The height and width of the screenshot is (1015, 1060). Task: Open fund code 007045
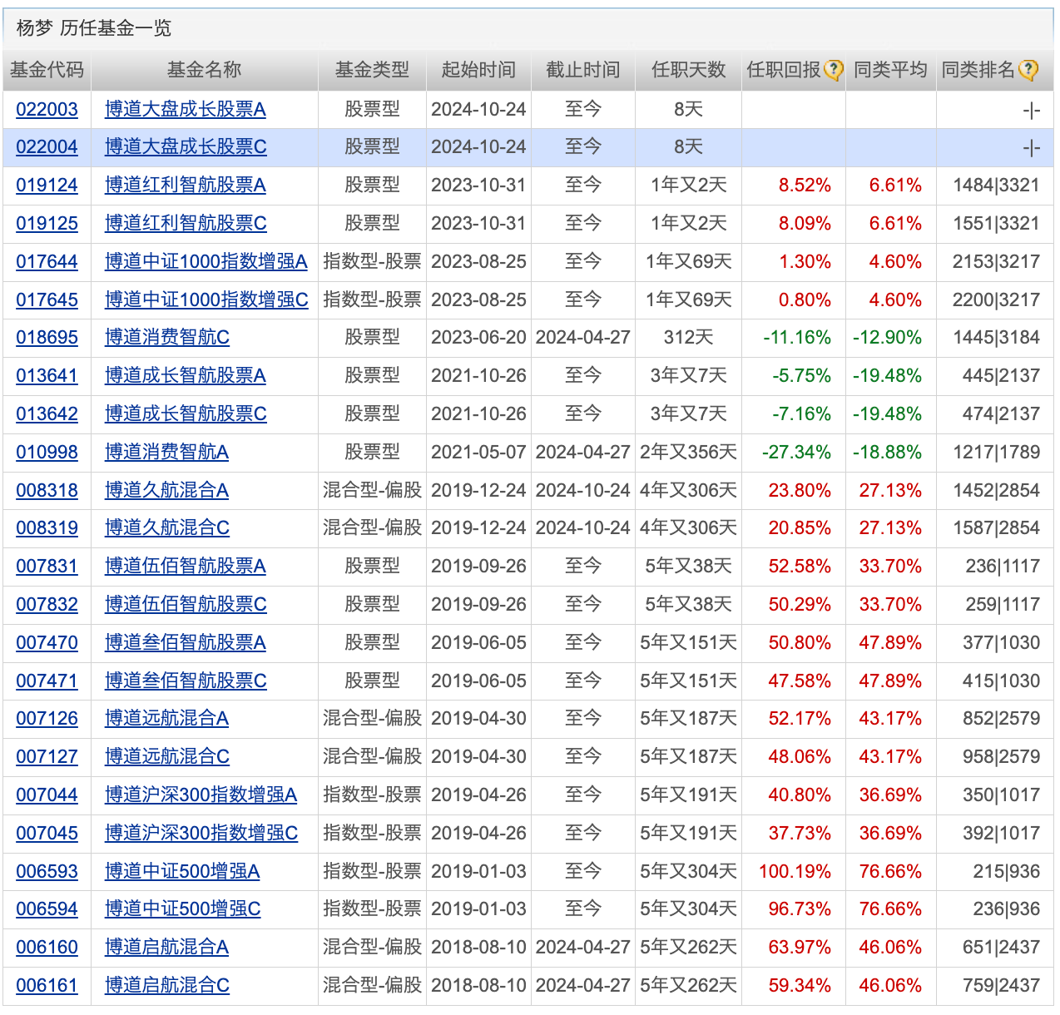(x=47, y=834)
